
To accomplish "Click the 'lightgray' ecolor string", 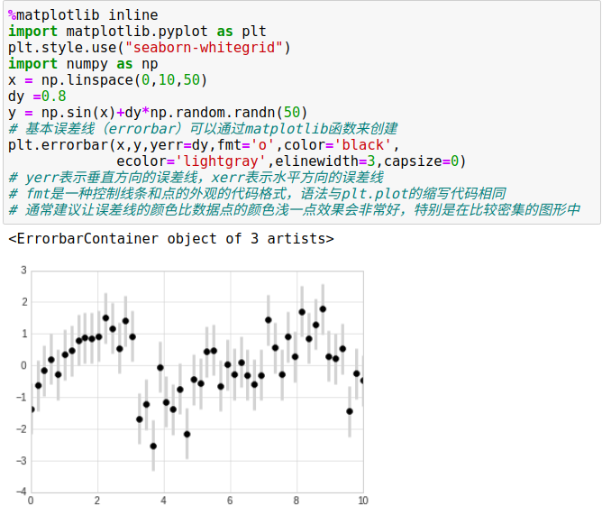I will click(x=221, y=161).
